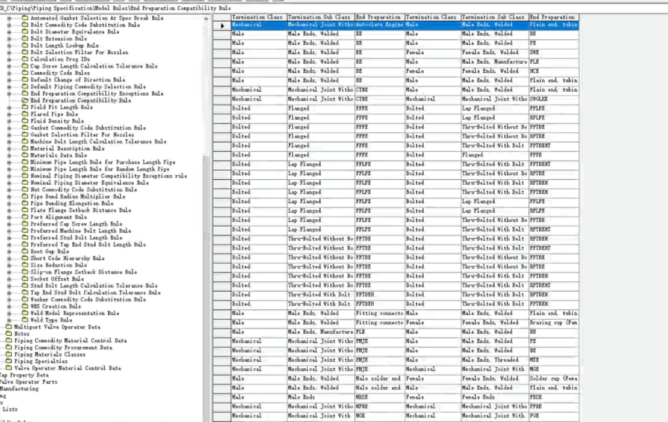This screenshot has width=668, height=422.
Task: Open the Multiport Valve Operator Data folder icon
Action: (9, 327)
